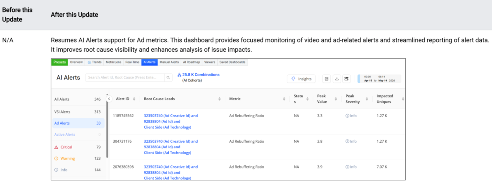The height and width of the screenshot is (185, 492).
Task: Go to the Real-Time tab
Action: click(132, 62)
